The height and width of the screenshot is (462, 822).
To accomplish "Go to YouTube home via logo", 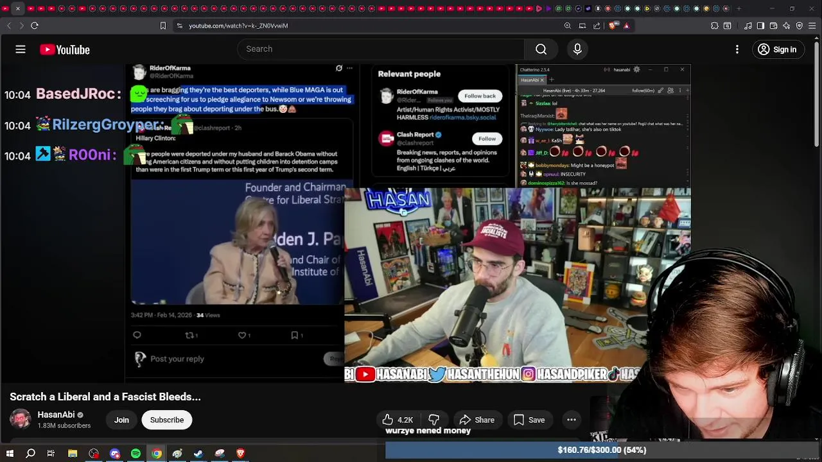I will pyautogui.click(x=65, y=49).
